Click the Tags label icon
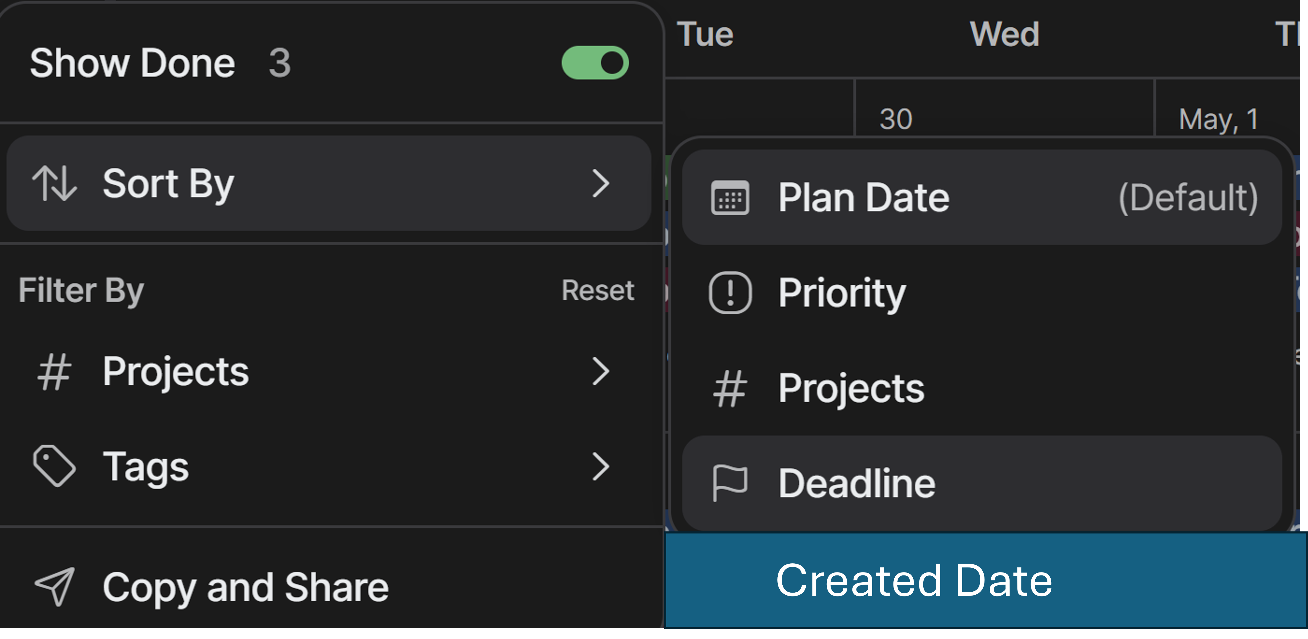Screen dimensions: 1308x639 54,466
